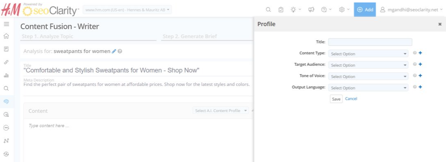Expand the Target Audience dropdown
Image resolution: width=446 pixels, height=162 pixels.
coord(368,65)
